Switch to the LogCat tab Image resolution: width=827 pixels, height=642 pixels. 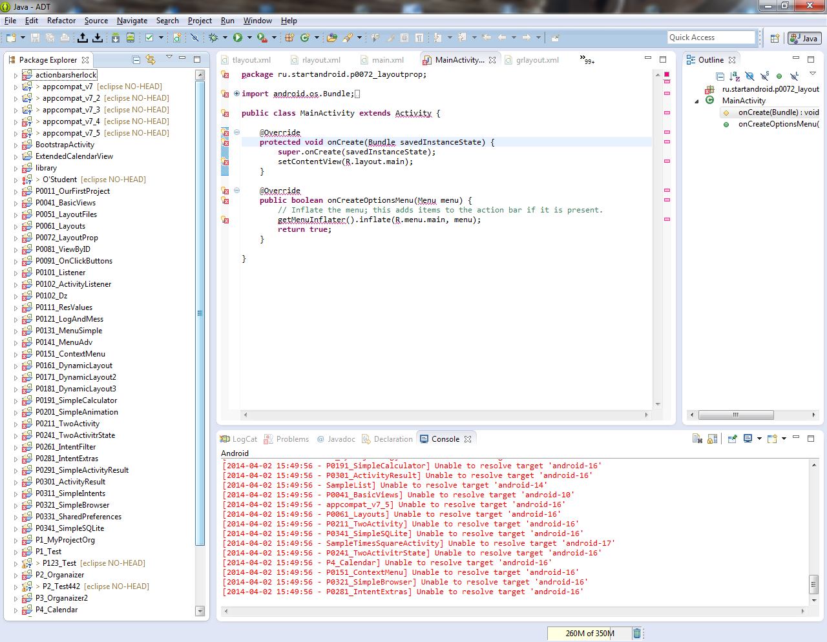(x=238, y=439)
